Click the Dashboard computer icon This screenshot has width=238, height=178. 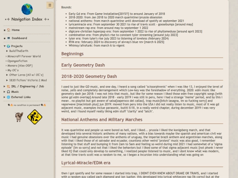9,38
